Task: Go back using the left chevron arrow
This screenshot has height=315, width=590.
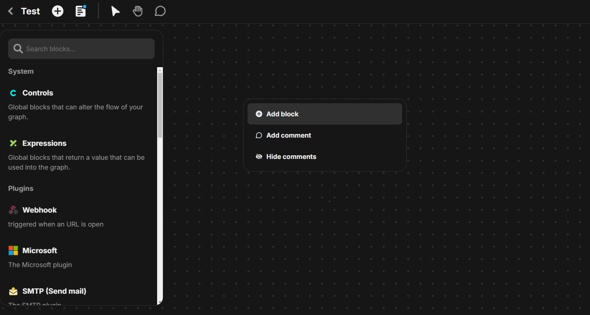Action: (11, 11)
